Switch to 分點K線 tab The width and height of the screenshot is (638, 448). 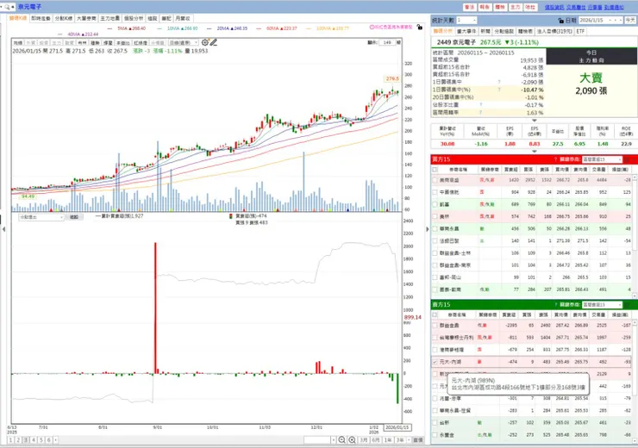63,18
